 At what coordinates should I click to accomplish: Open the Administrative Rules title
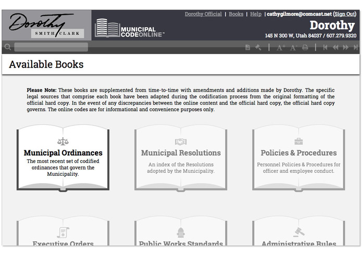pyautogui.click(x=299, y=243)
